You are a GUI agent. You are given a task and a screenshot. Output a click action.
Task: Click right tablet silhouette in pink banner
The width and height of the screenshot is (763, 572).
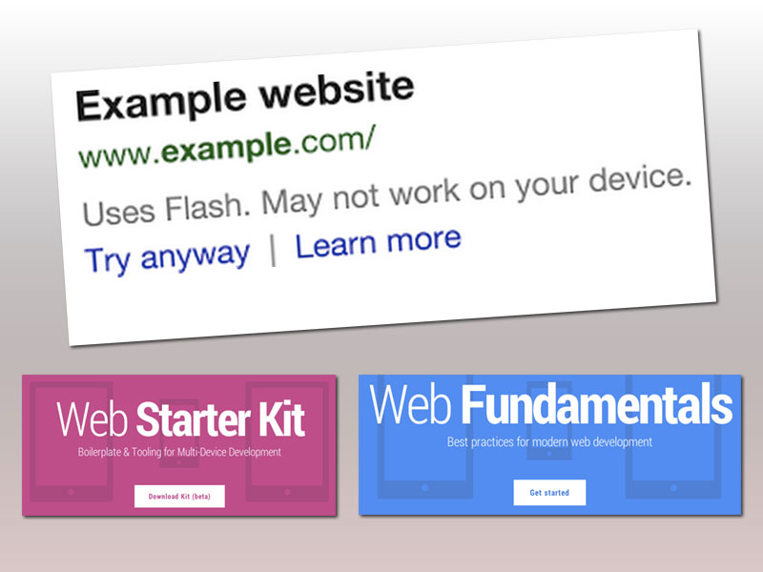pyautogui.click(x=287, y=441)
